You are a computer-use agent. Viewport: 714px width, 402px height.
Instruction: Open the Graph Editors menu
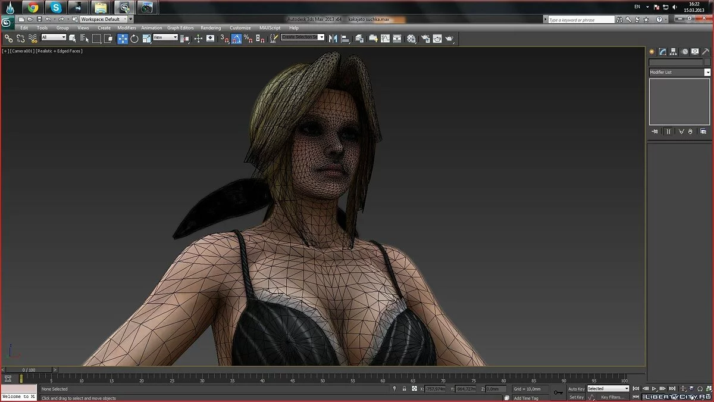[180, 28]
